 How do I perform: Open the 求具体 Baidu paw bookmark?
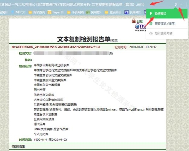(x=133, y=12)
